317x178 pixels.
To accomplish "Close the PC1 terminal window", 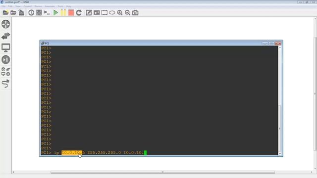I will [x=278, y=43].
